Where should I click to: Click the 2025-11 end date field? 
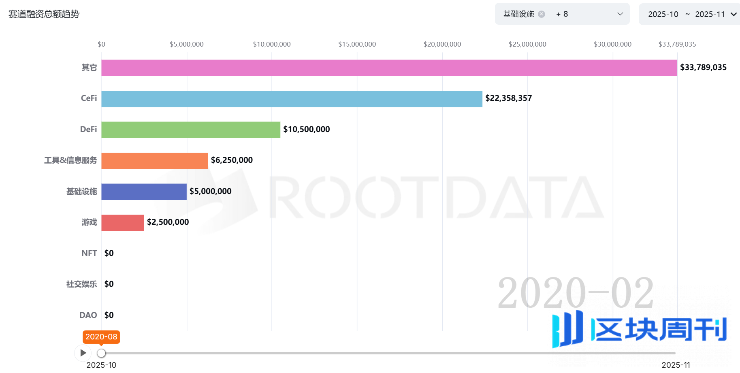coord(710,14)
